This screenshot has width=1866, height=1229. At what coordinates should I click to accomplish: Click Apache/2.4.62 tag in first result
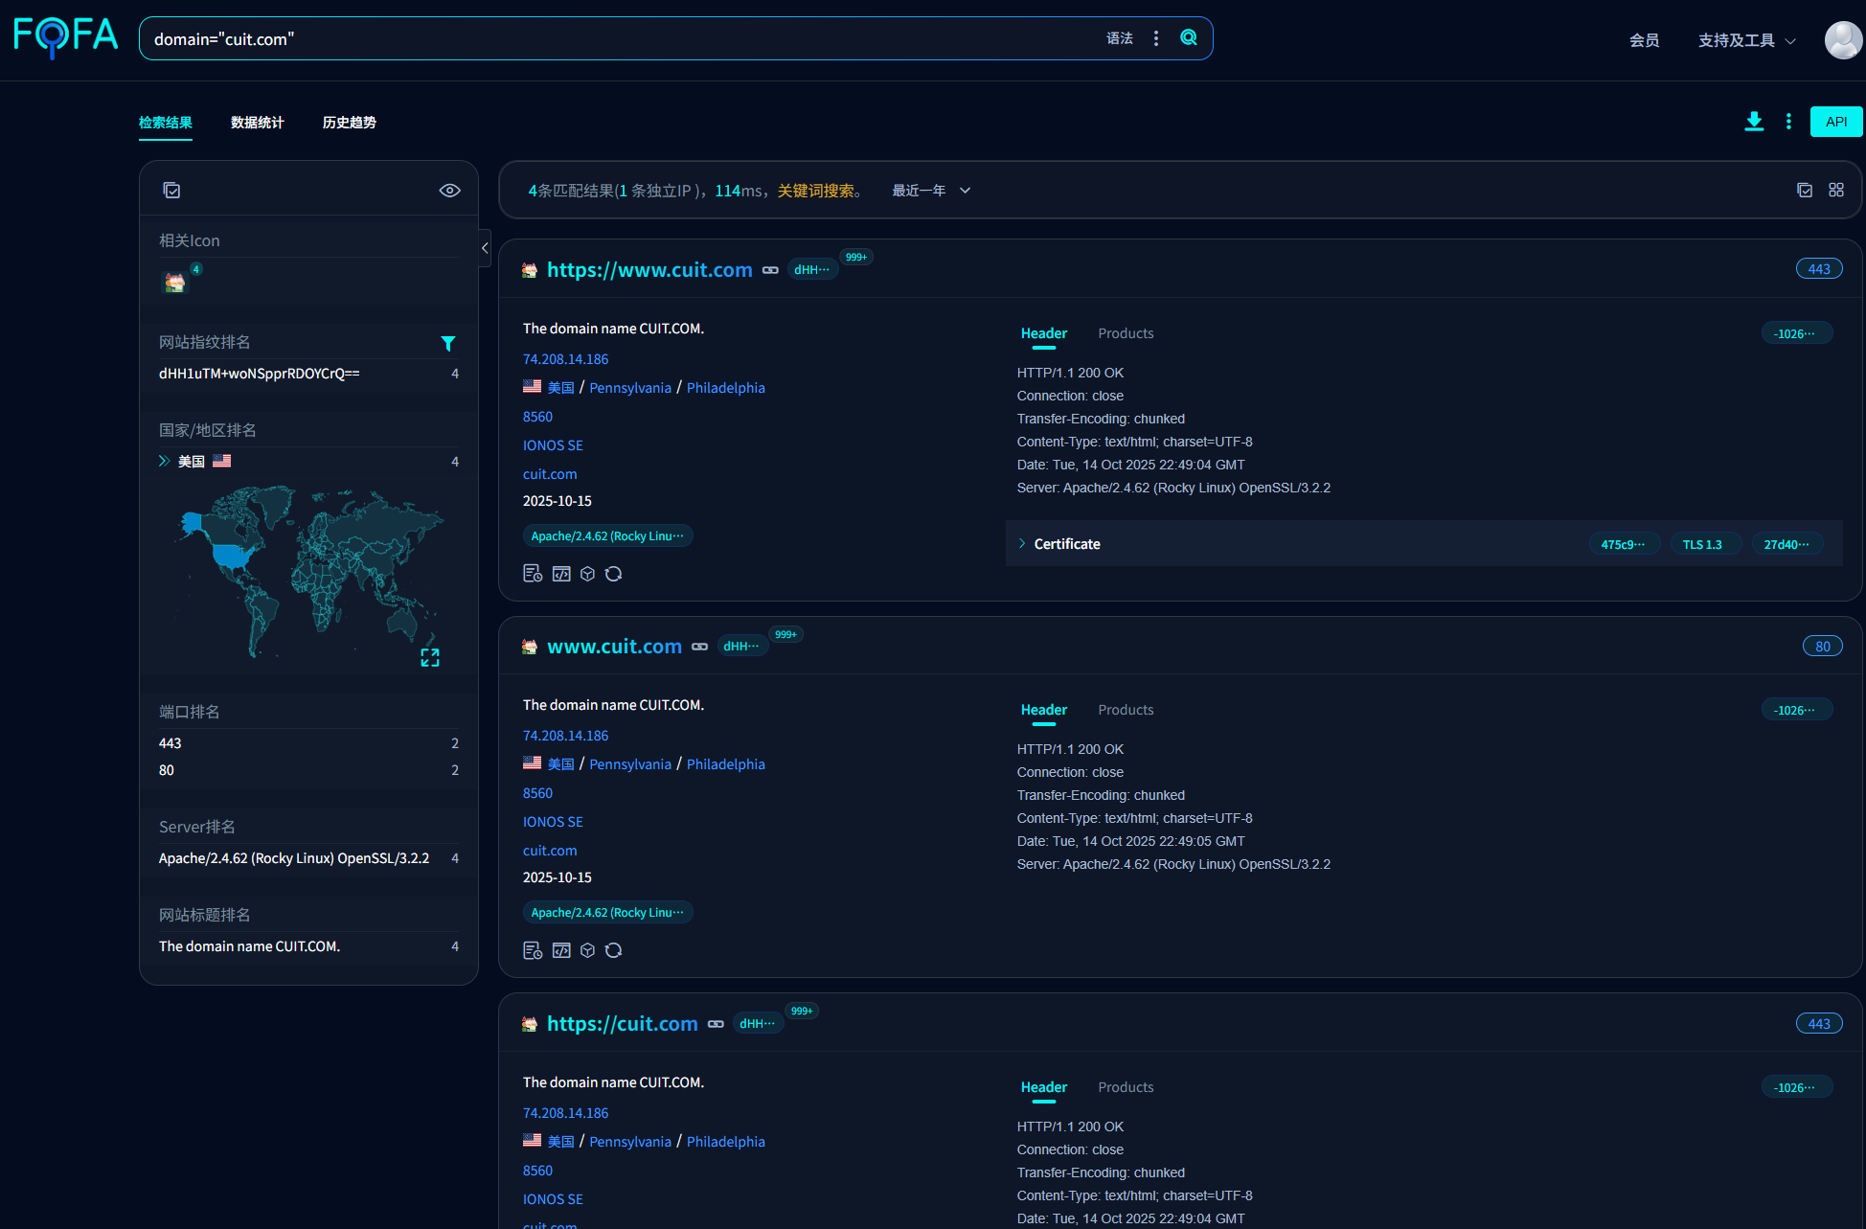pyautogui.click(x=607, y=536)
